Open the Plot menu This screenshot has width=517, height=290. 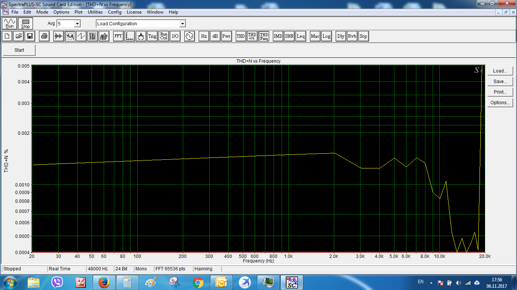(79, 12)
